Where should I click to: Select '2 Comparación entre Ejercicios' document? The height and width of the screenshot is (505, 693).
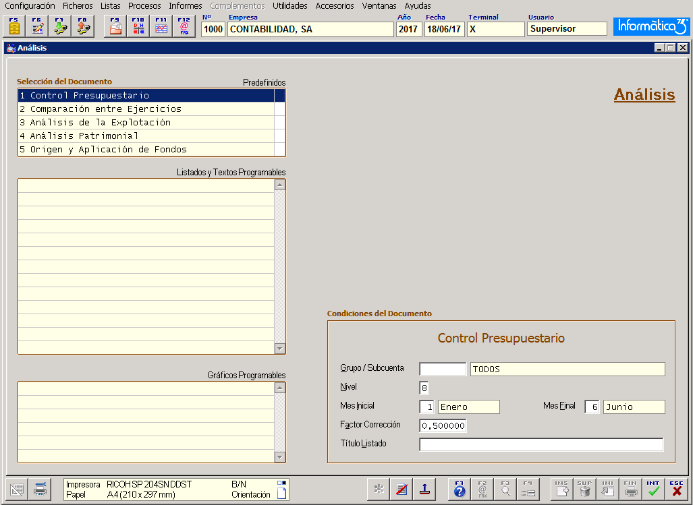pos(146,109)
